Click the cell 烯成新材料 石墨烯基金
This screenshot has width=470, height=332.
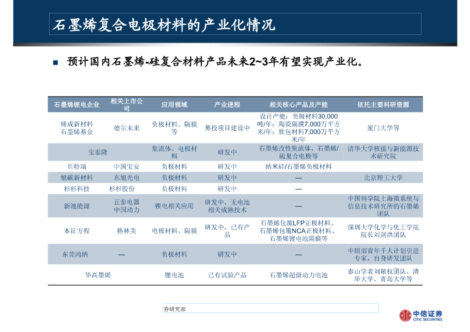click(x=77, y=128)
